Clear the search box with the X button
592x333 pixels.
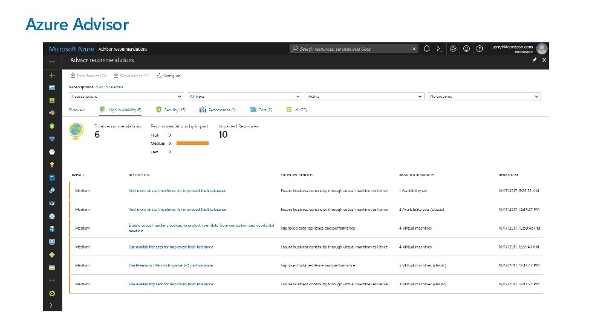click(x=414, y=48)
